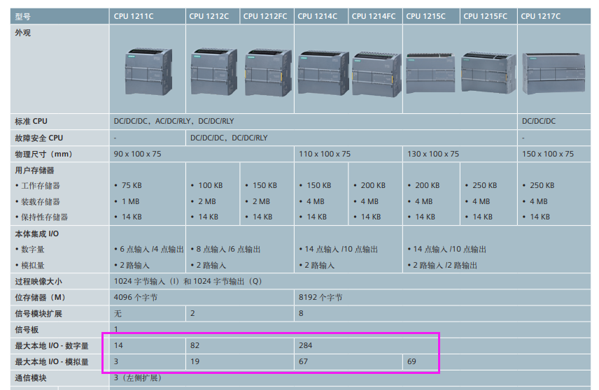The height and width of the screenshot is (390, 599).
Task: Click the 位存储器（M）row label
Action: click(40, 298)
